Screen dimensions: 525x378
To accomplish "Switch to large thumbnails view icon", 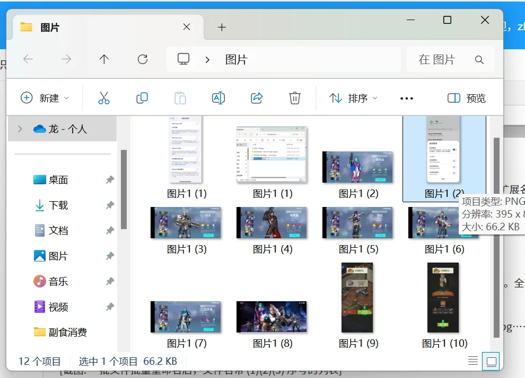I will pyautogui.click(x=491, y=361).
